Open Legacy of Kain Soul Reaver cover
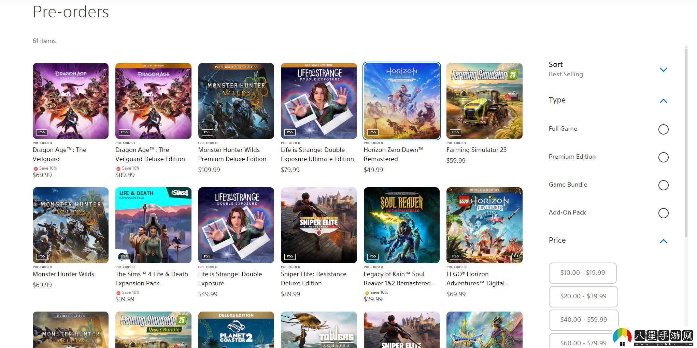 click(x=401, y=225)
